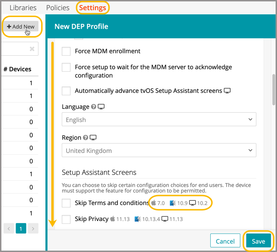Click the Apple icon beside Skip Terms and conditions

154,203
